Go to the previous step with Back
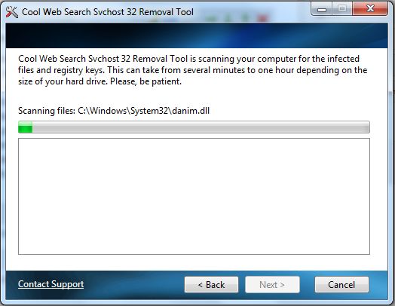Viewport: 395px width, 306px height. tap(211, 285)
